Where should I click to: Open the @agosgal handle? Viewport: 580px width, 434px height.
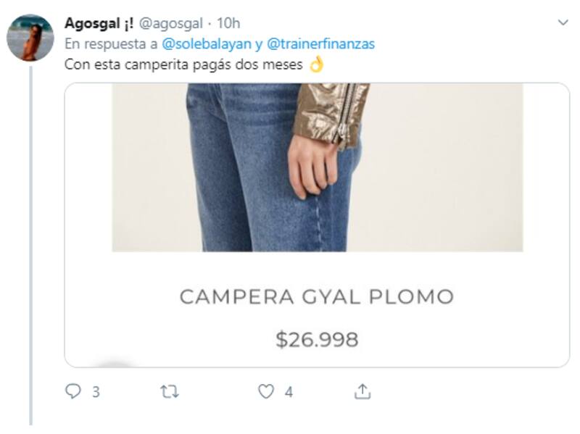click(x=170, y=24)
